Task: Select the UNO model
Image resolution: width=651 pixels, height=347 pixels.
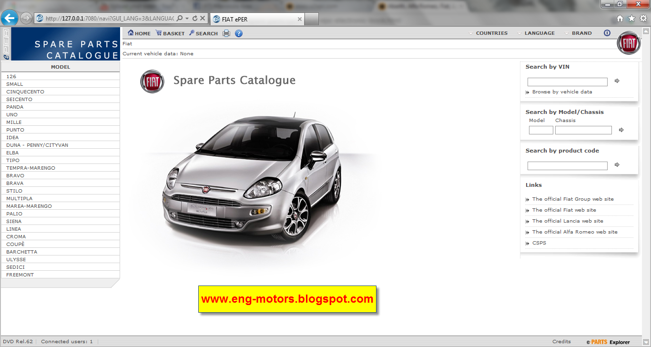Action: 60,114
